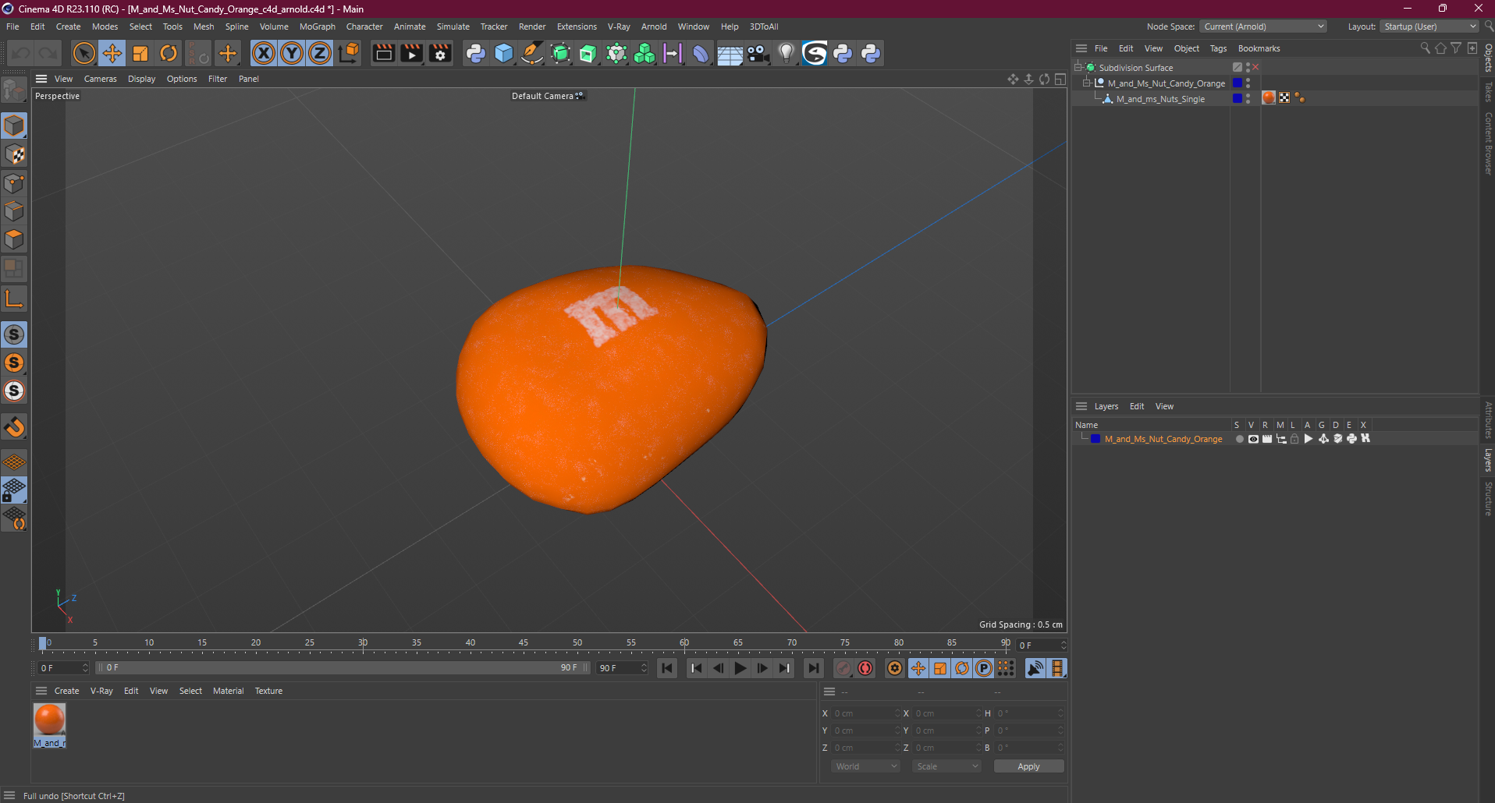Toggle Position keyframe recording
Screen dimensions: 1495x803
918,668
